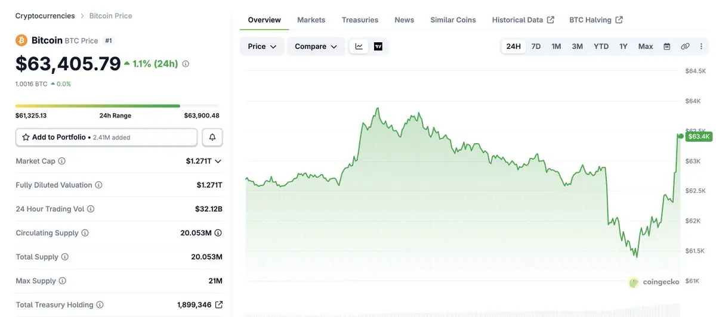
Task: Open the calendar date range picker icon
Action: pos(667,46)
